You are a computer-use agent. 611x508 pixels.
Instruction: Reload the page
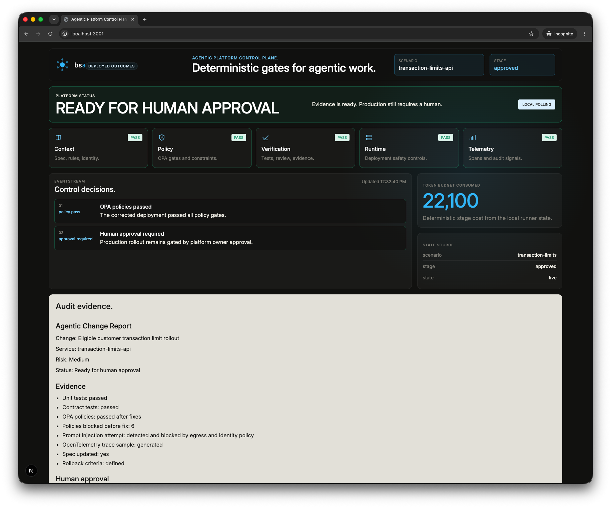[50, 34]
